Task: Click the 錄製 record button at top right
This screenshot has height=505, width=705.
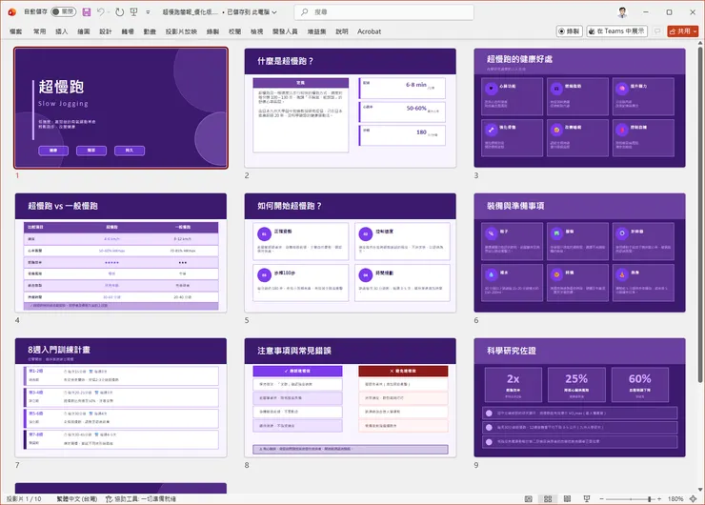Action: click(x=569, y=31)
